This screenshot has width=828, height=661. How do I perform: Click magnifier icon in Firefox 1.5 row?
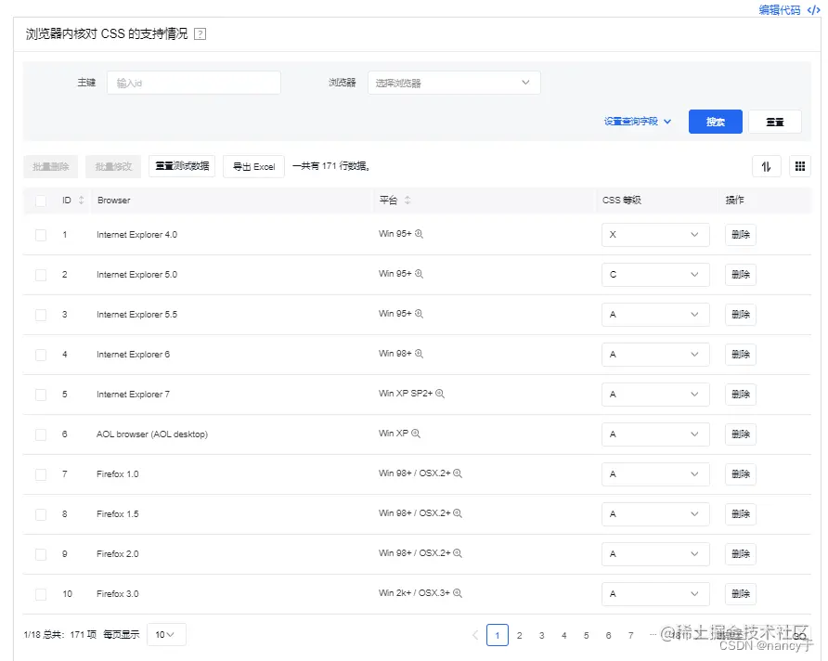(x=458, y=513)
